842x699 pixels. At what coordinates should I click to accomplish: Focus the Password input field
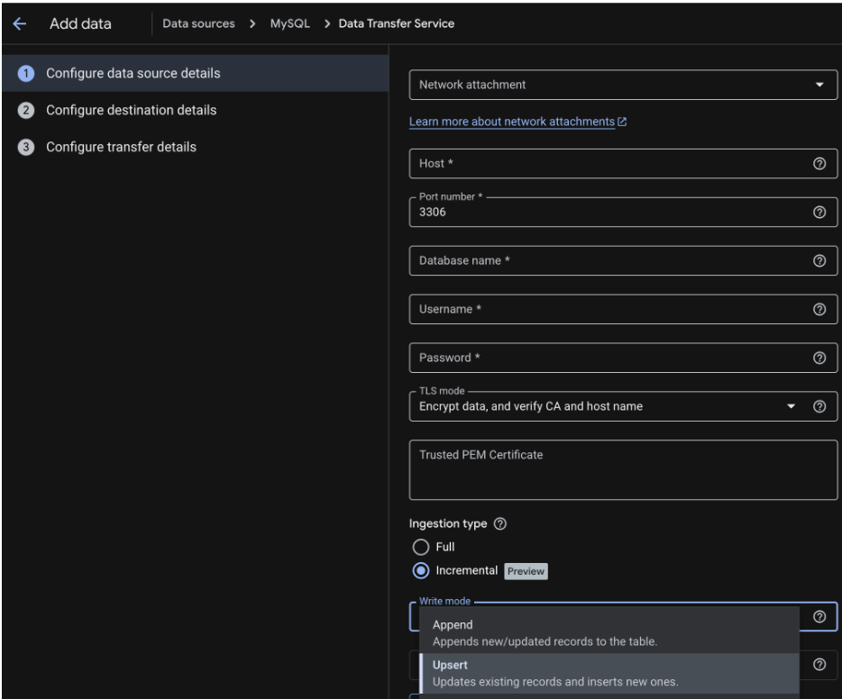coord(623,358)
